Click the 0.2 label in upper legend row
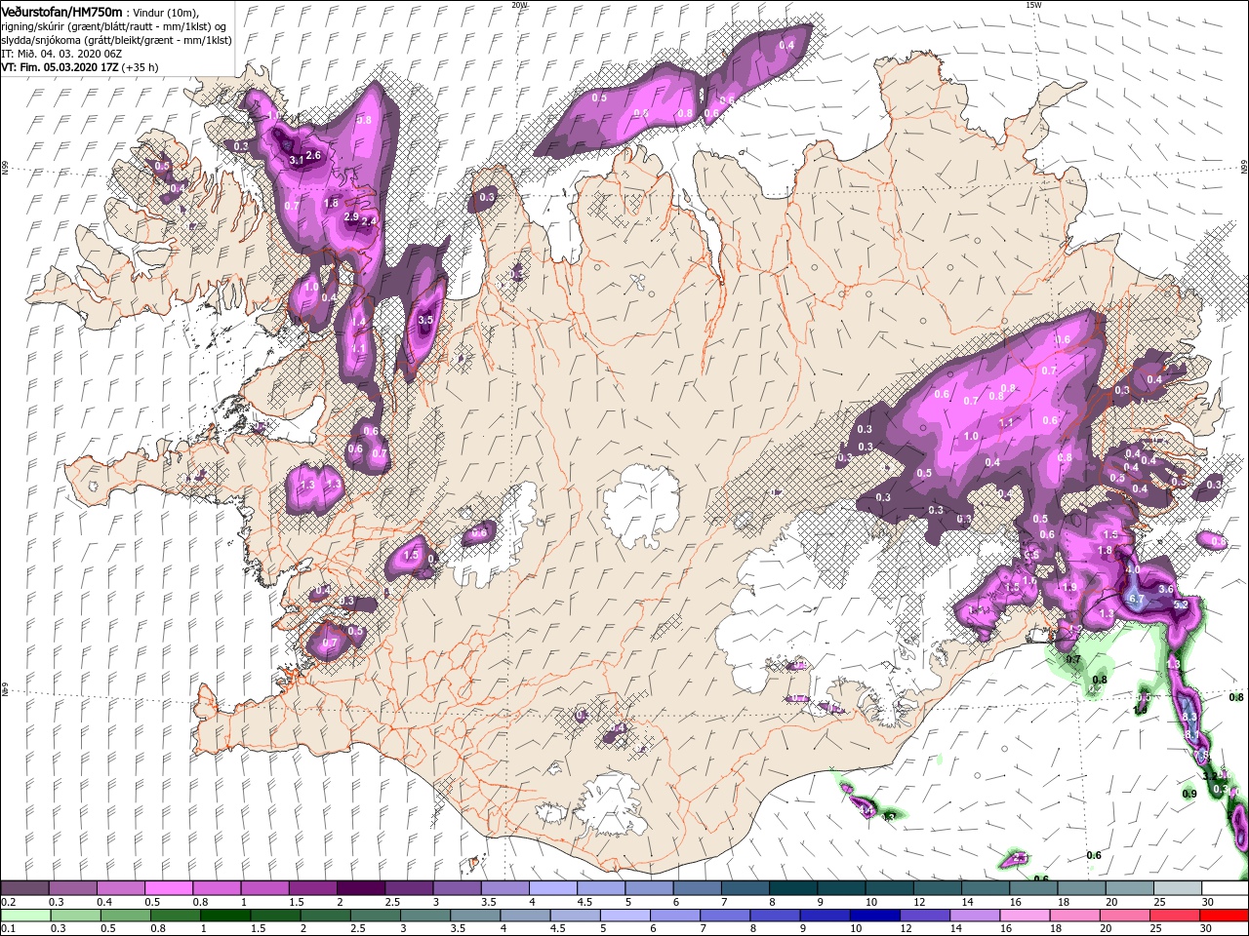Viewport: 1249px width, 936px height. (8, 902)
